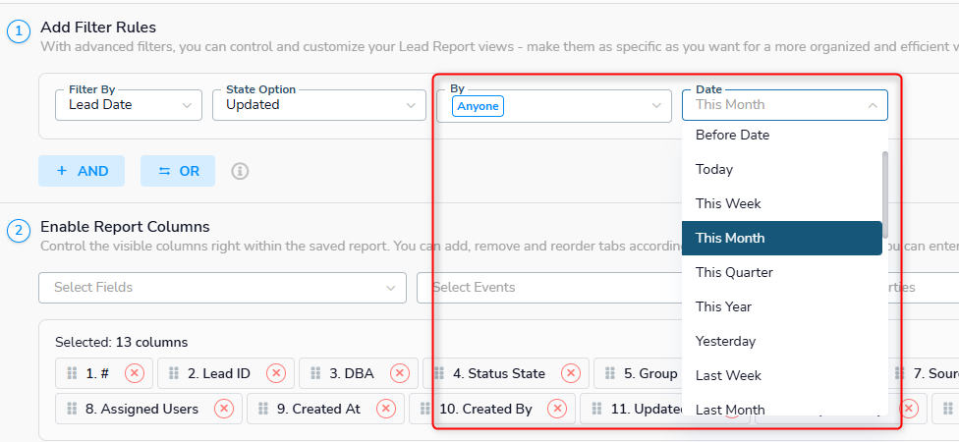Select the highlighted 'This Month' option
This screenshot has width=959, height=442.
(x=782, y=238)
